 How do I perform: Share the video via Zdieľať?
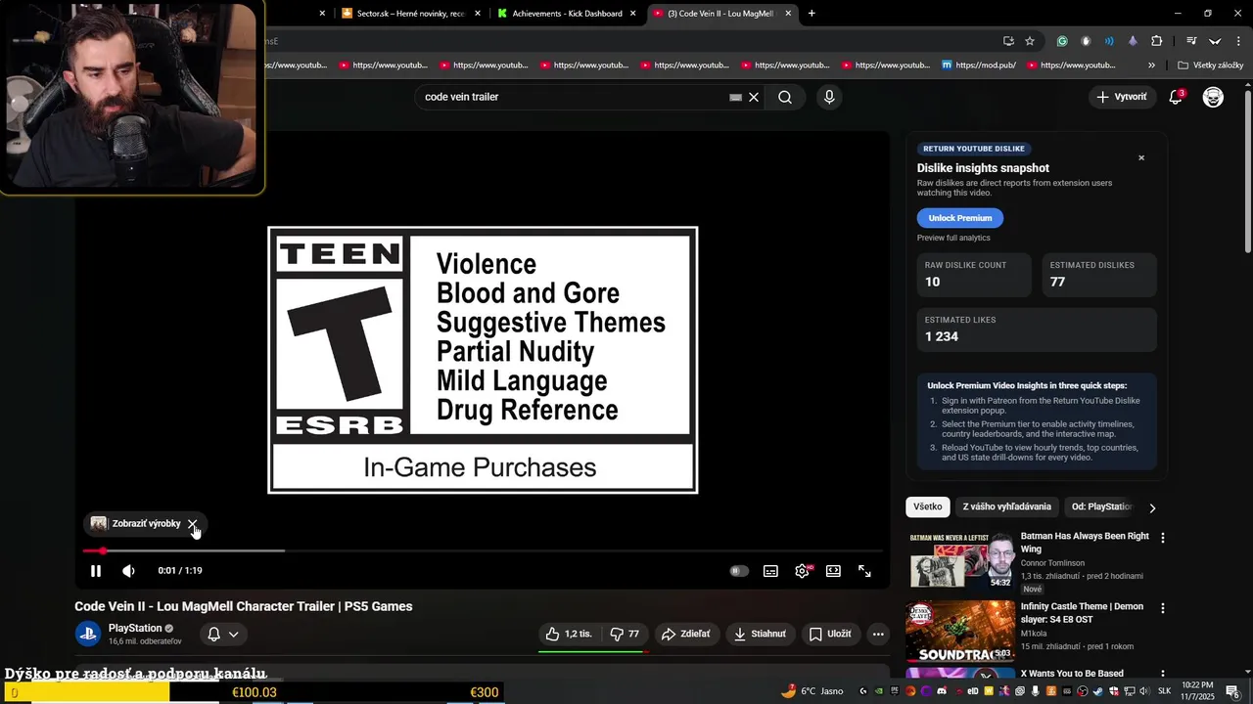pyautogui.click(x=685, y=634)
